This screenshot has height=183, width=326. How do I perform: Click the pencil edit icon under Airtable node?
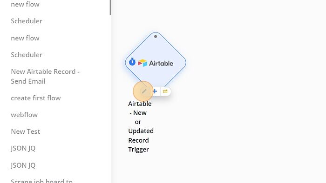pyautogui.click(x=144, y=91)
